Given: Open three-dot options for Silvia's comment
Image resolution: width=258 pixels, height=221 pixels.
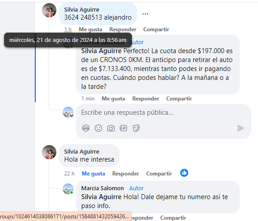Looking at the screenshot, I should tap(145, 14).
